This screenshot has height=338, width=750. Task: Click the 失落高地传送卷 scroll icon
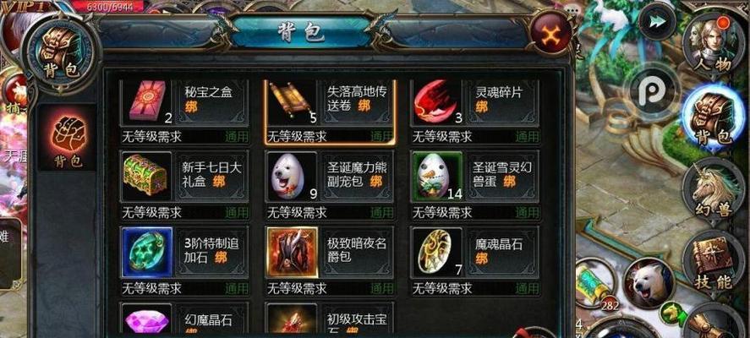pos(293,101)
